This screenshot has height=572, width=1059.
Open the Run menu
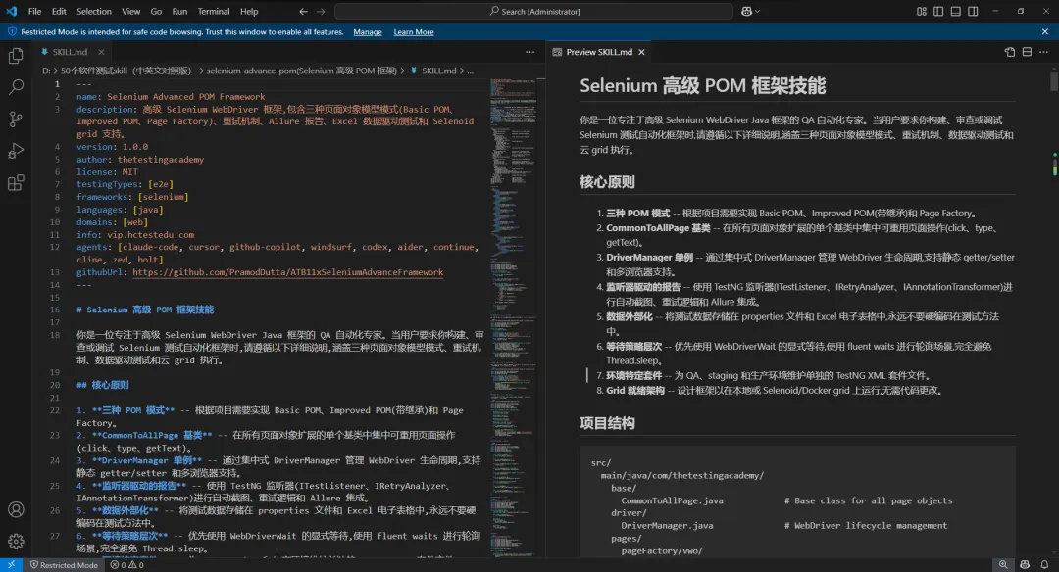coord(179,12)
